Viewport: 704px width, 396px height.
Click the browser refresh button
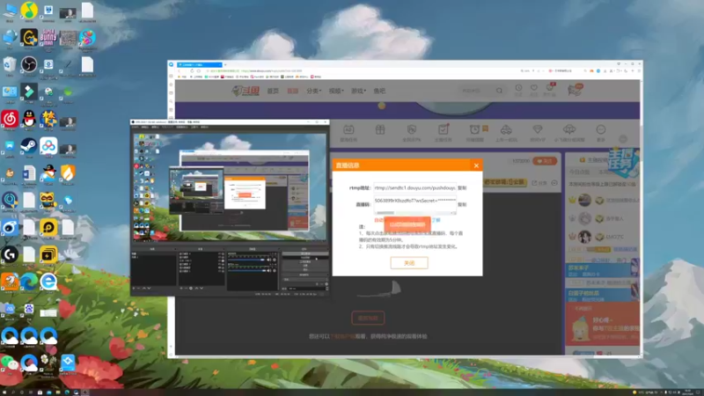point(192,71)
